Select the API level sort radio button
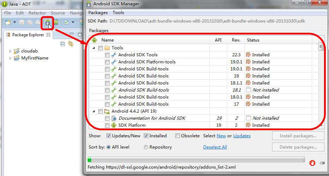The image size is (329, 176). coord(108,147)
